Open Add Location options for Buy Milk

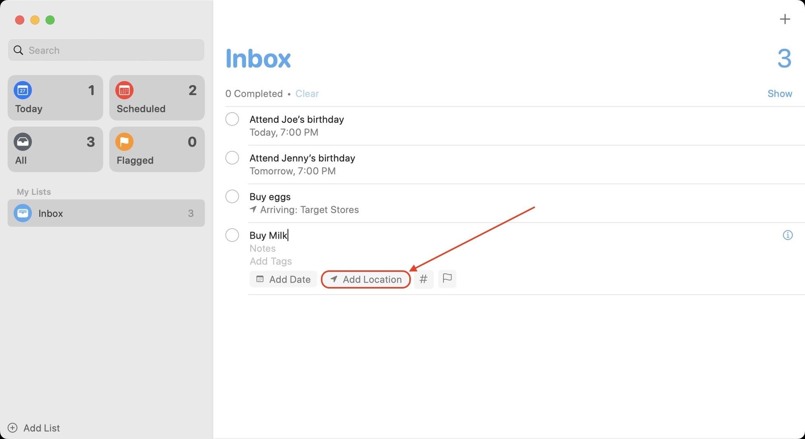point(365,279)
